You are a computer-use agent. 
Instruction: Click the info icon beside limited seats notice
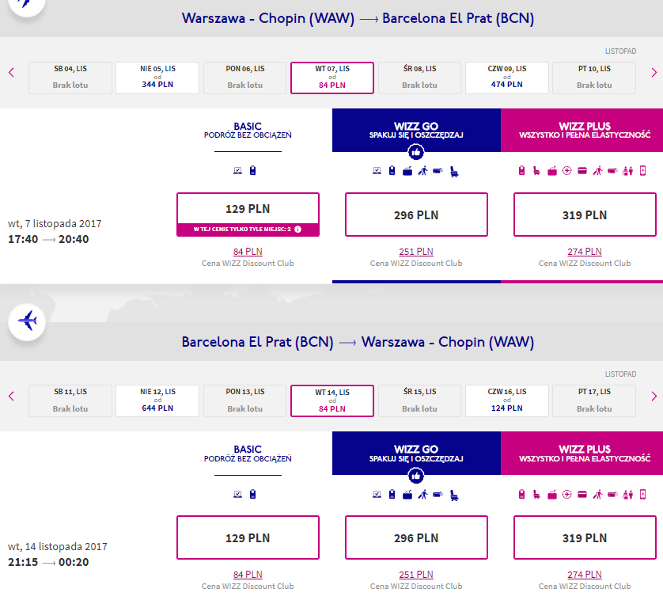(x=297, y=230)
